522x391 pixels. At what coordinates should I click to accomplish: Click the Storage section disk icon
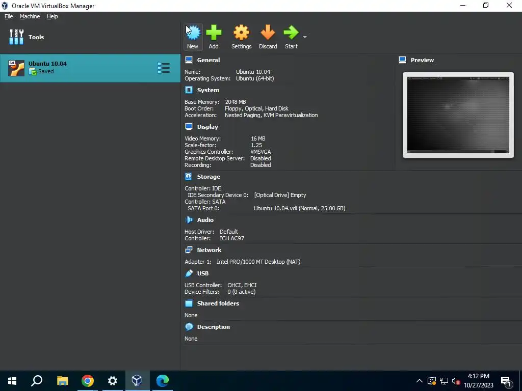(x=189, y=176)
